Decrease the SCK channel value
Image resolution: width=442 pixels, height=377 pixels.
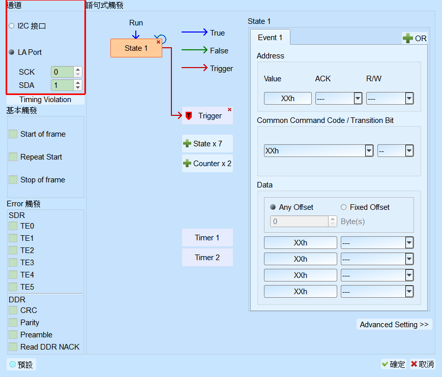tap(78, 74)
